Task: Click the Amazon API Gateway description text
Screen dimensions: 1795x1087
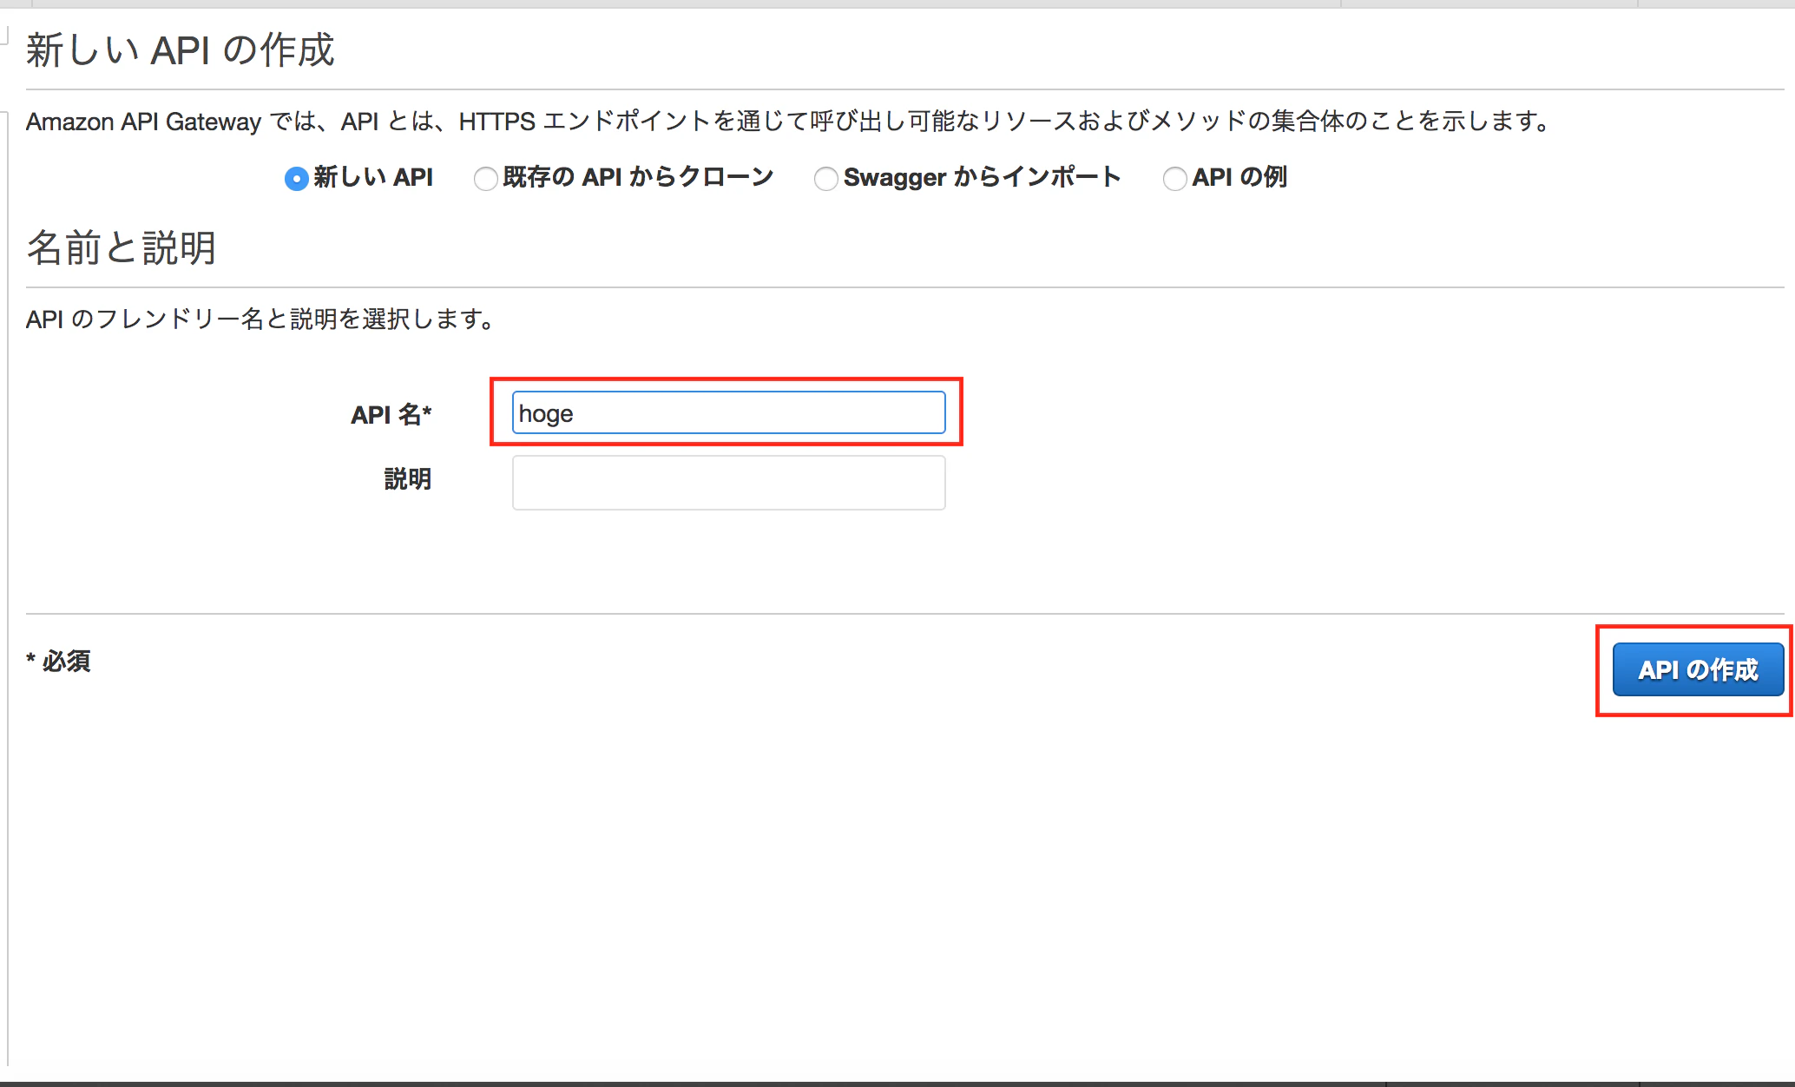Action: (x=790, y=121)
